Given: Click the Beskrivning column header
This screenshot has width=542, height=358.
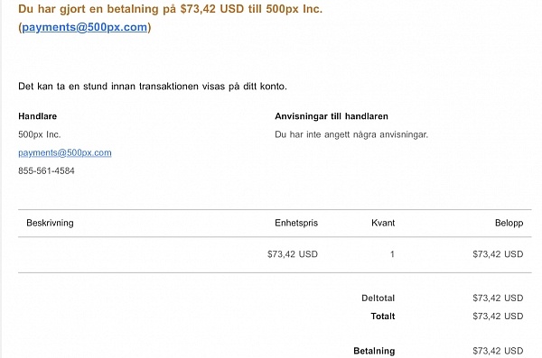Looking at the screenshot, I should (50, 223).
